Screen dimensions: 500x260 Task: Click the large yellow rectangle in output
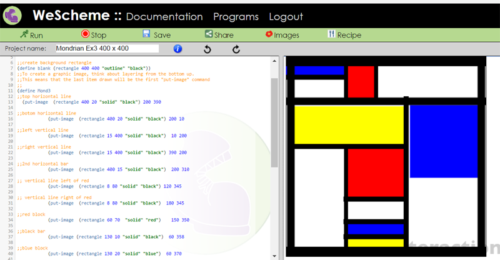[x=349, y=125]
